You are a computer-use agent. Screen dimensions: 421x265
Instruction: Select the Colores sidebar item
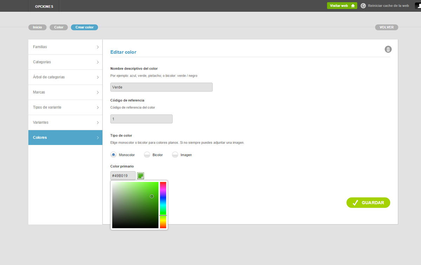pyautogui.click(x=65, y=138)
